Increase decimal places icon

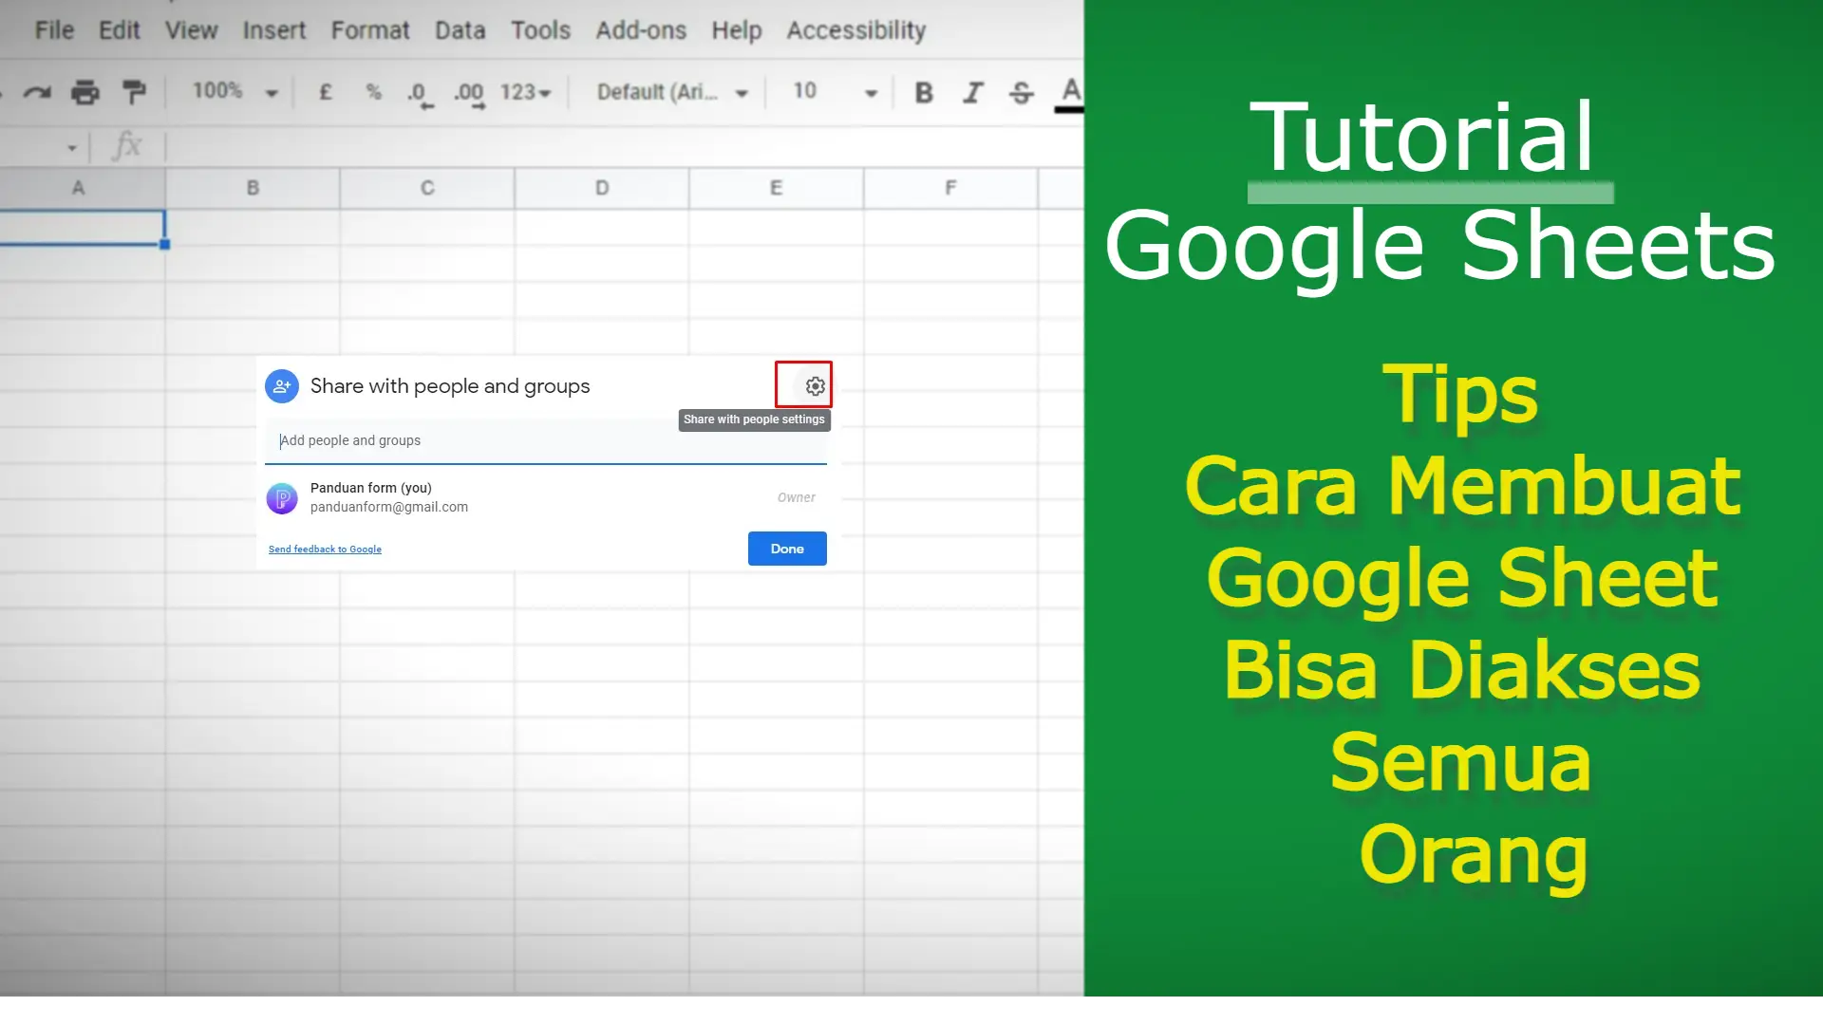[x=469, y=94]
